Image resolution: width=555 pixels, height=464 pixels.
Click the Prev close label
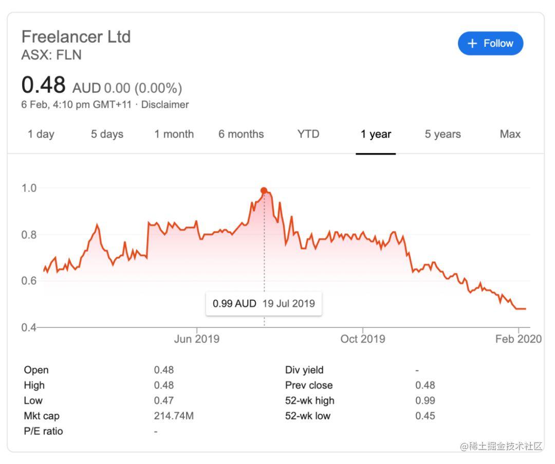point(309,385)
